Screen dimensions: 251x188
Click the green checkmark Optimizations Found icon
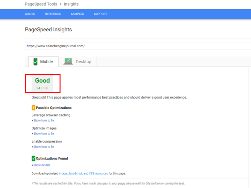pos(33,158)
